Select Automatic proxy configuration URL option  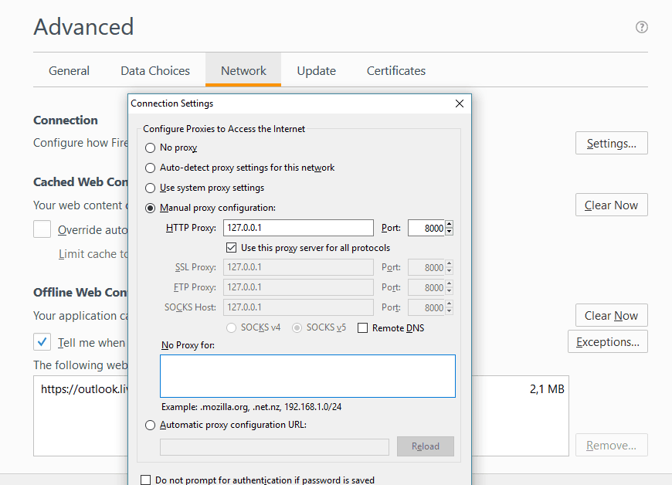[151, 425]
